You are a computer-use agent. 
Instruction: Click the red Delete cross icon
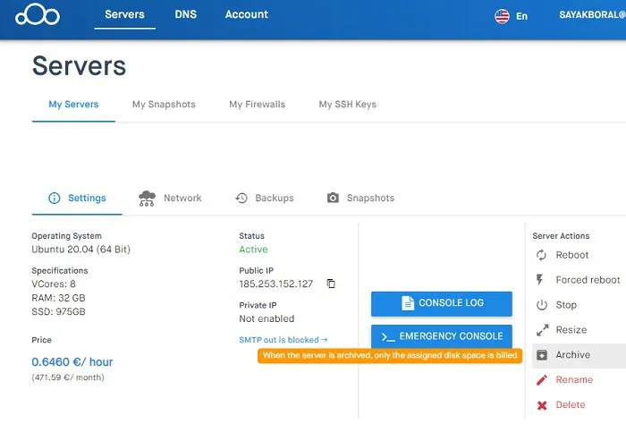coord(542,405)
